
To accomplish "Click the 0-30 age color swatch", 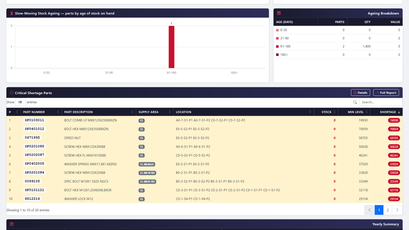I will click(277, 30).
